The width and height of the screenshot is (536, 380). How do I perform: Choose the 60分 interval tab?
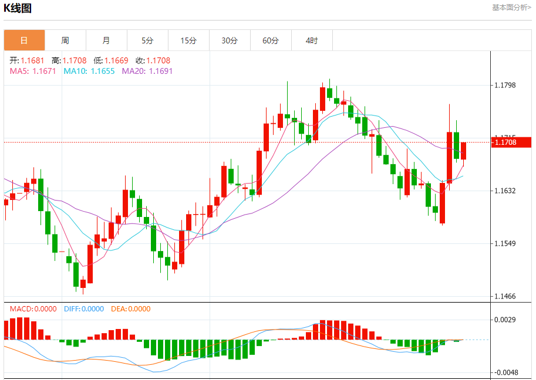(x=271, y=40)
